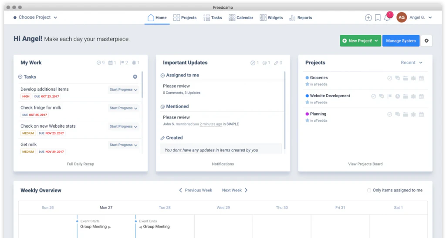
Task: Open dashboard settings gear icon
Action: (427, 41)
